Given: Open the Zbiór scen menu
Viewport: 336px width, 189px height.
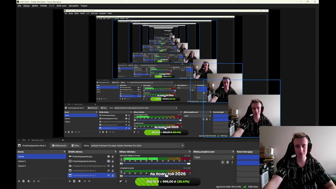Looking at the screenshot, I should pos(61,6).
